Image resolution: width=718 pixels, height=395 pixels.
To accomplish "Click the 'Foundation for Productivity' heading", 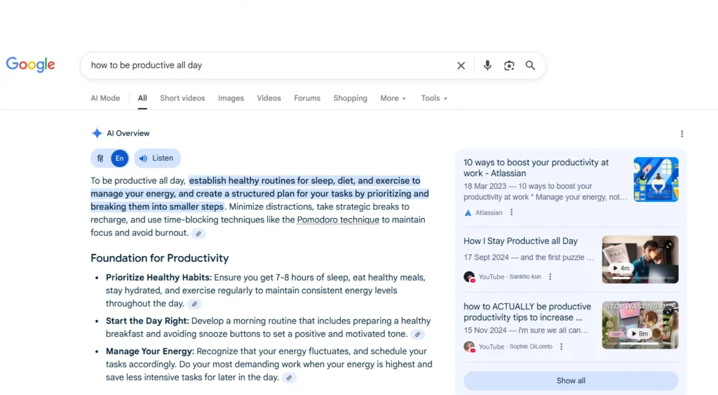I will [159, 258].
